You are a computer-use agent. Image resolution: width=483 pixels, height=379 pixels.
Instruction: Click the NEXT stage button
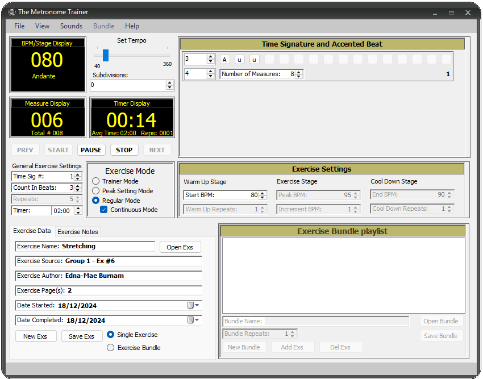(157, 149)
